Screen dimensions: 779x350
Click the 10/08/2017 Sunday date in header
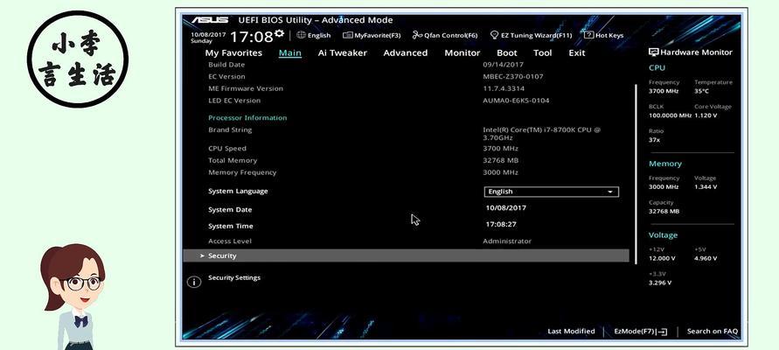pos(208,38)
